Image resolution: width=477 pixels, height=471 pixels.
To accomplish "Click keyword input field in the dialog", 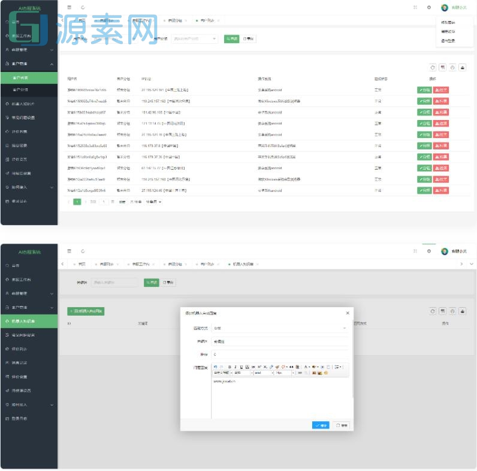I will [x=280, y=341].
